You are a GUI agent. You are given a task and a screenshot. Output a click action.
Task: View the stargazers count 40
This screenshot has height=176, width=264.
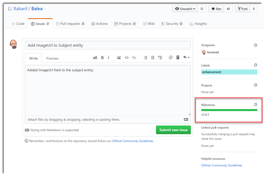point(228,9)
